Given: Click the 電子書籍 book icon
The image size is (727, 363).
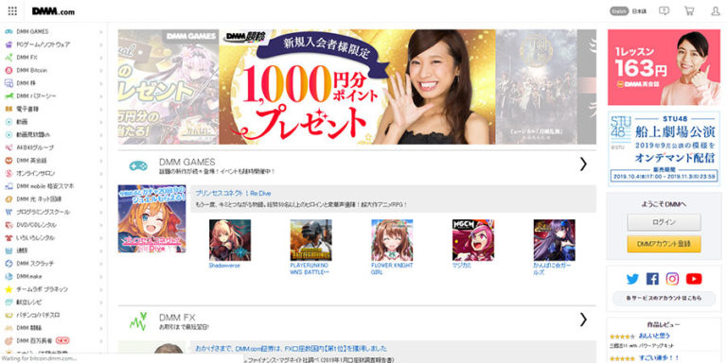Looking at the screenshot, I should [x=9, y=109].
